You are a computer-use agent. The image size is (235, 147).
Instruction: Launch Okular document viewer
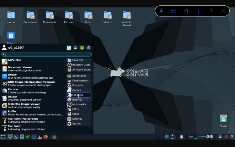point(33,98)
